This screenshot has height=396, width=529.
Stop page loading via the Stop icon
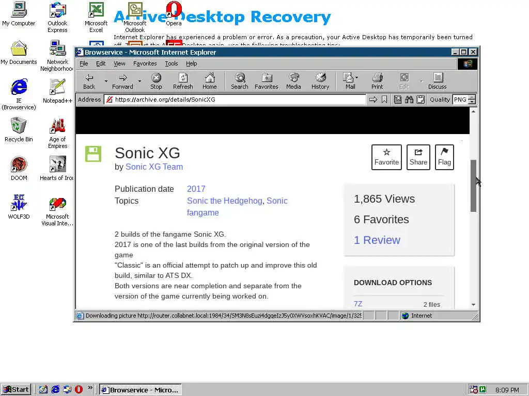pyautogui.click(x=156, y=81)
